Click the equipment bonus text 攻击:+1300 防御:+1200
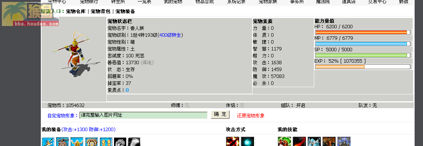The width and height of the screenshot is (423, 146). [88, 130]
